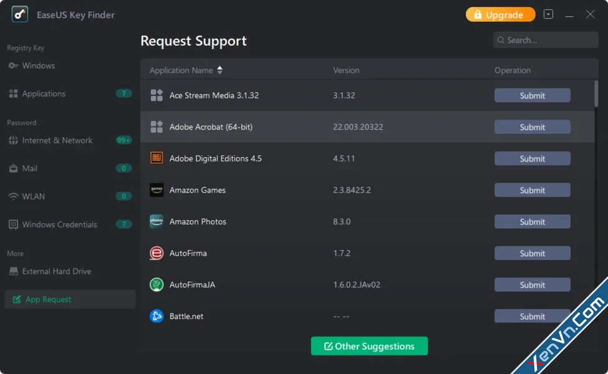Select the Ace Stream Media 3.1.32 name
The image size is (608, 374).
click(x=214, y=95)
